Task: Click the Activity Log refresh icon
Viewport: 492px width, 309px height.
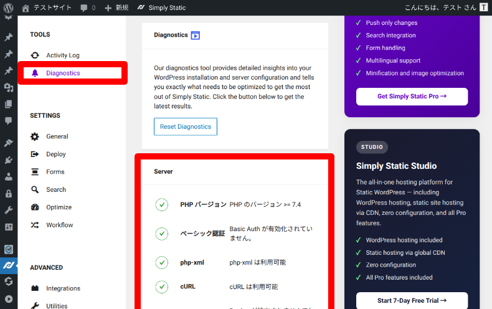Action: 35,55
